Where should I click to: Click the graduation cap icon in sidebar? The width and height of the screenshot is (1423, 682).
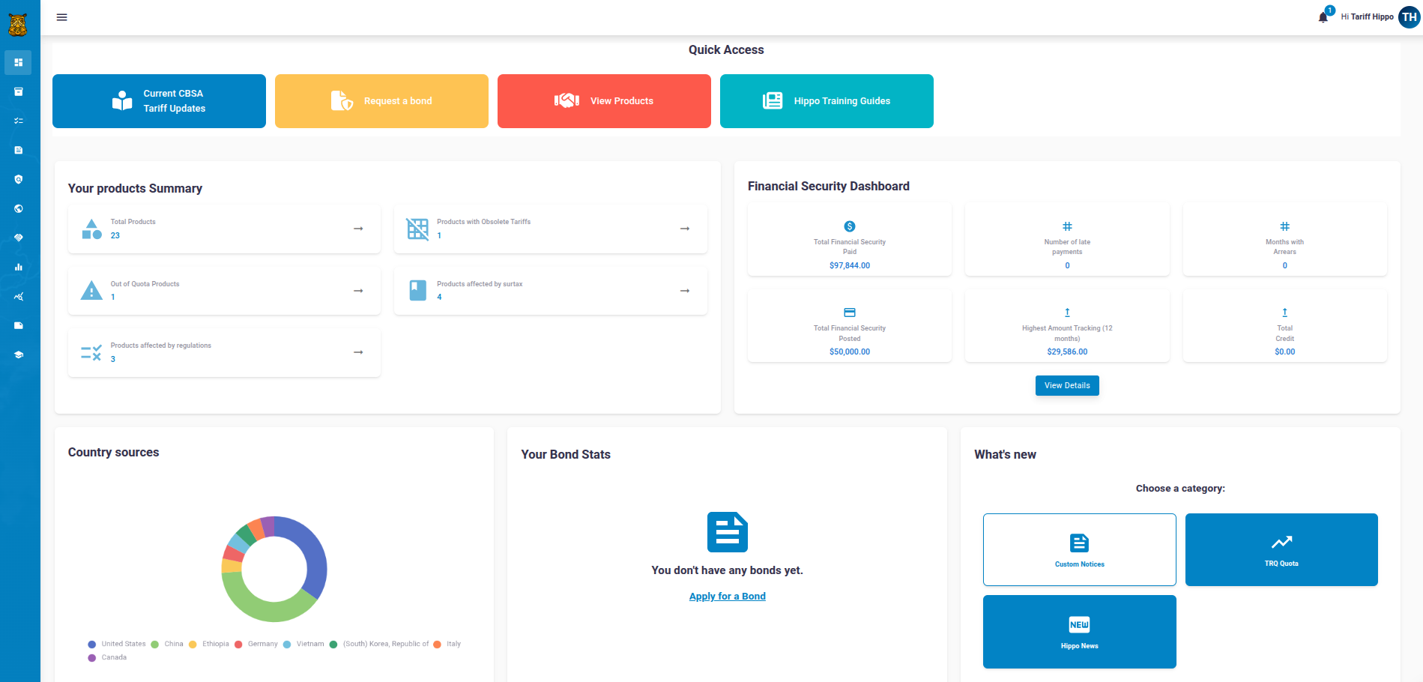(x=19, y=354)
